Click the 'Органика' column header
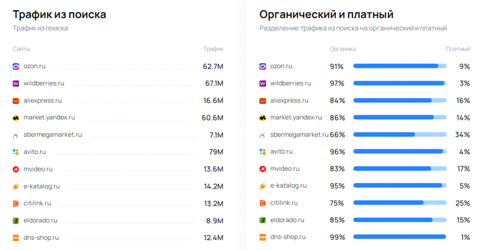479x250 pixels. 342,49
